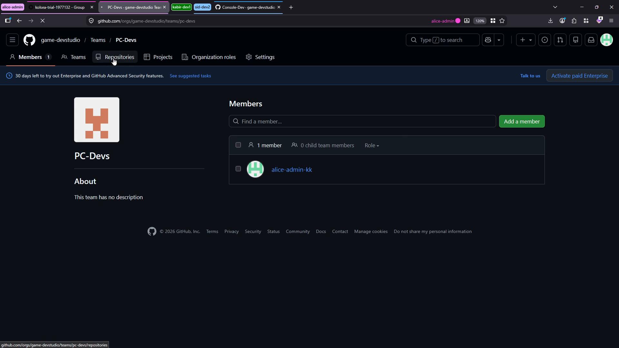Open the Teams tab
Image resolution: width=619 pixels, height=348 pixels.
(x=74, y=57)
